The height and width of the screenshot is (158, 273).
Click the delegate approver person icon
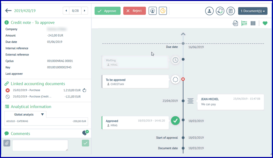point(153,11)
